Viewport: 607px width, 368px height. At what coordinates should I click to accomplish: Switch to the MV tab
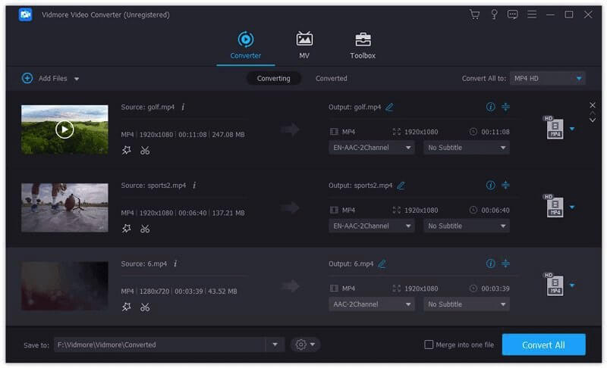[x=304, y=45]
